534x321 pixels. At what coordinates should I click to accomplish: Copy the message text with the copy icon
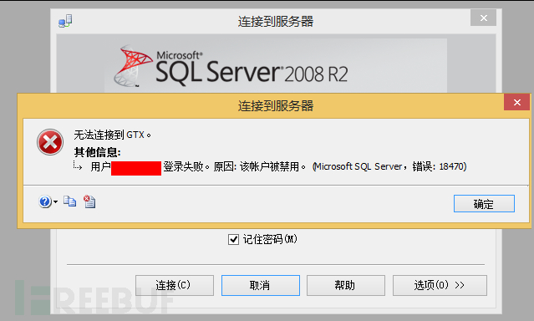coord(70,201)
